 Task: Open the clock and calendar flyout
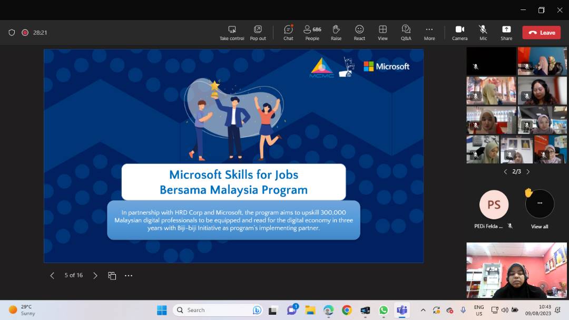tap(538, 310)
